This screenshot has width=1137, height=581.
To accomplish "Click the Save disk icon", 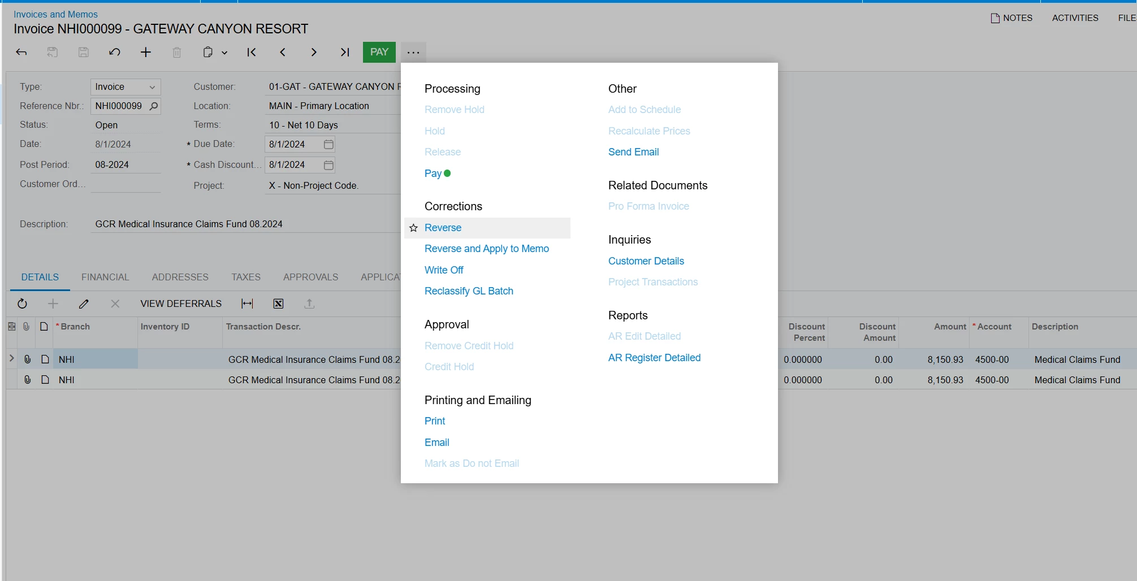I will (83, 52).
